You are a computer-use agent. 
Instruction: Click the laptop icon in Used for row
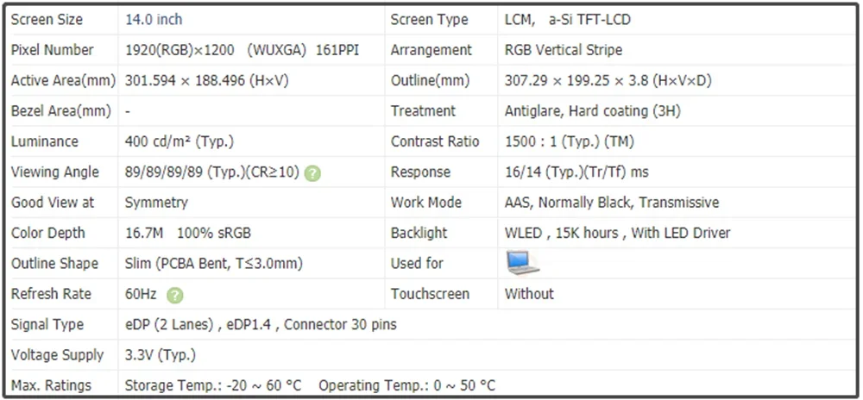(x=522, y=263)
